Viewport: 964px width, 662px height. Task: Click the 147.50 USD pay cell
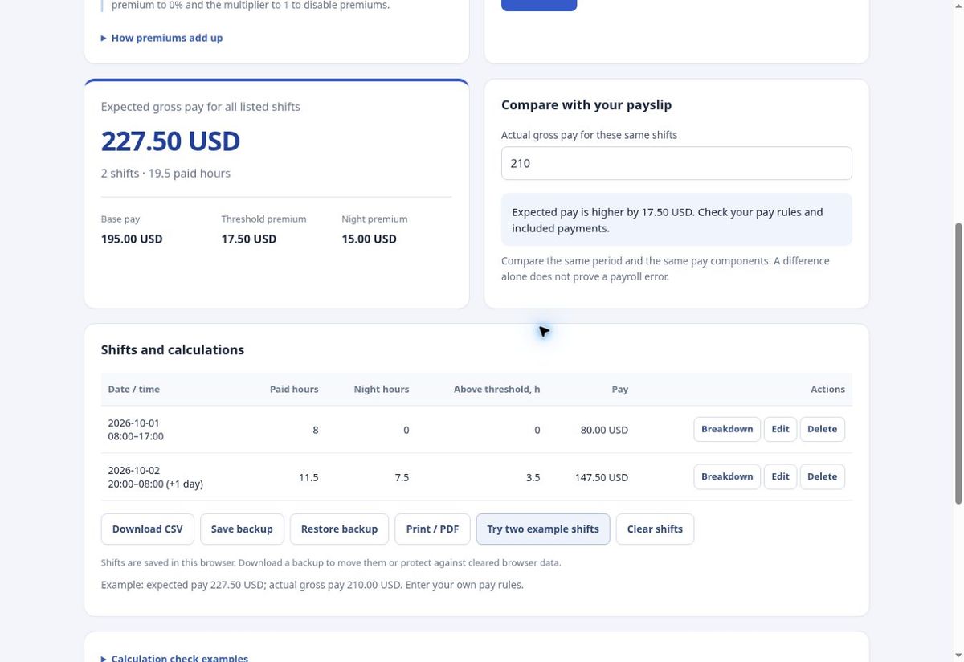602,477
